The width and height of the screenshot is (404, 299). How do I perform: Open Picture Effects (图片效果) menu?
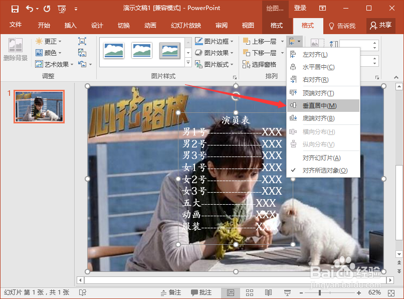214,53
